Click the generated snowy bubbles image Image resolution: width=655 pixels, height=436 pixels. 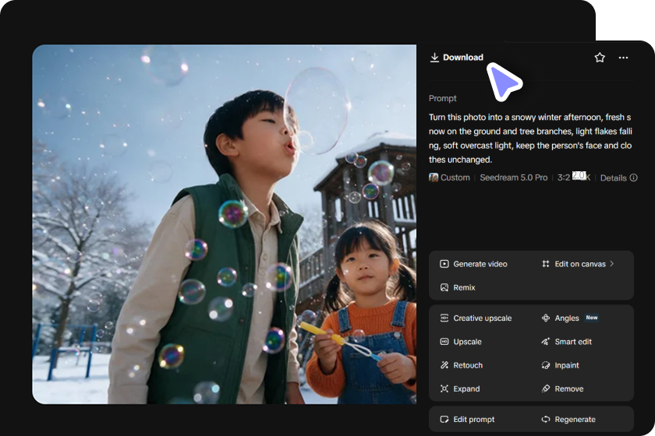[225, 224]
